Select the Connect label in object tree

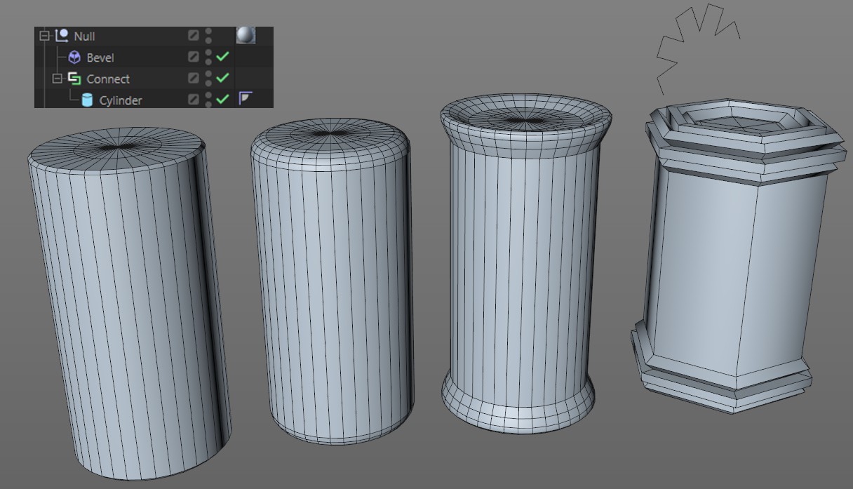[x=108, y=79]
